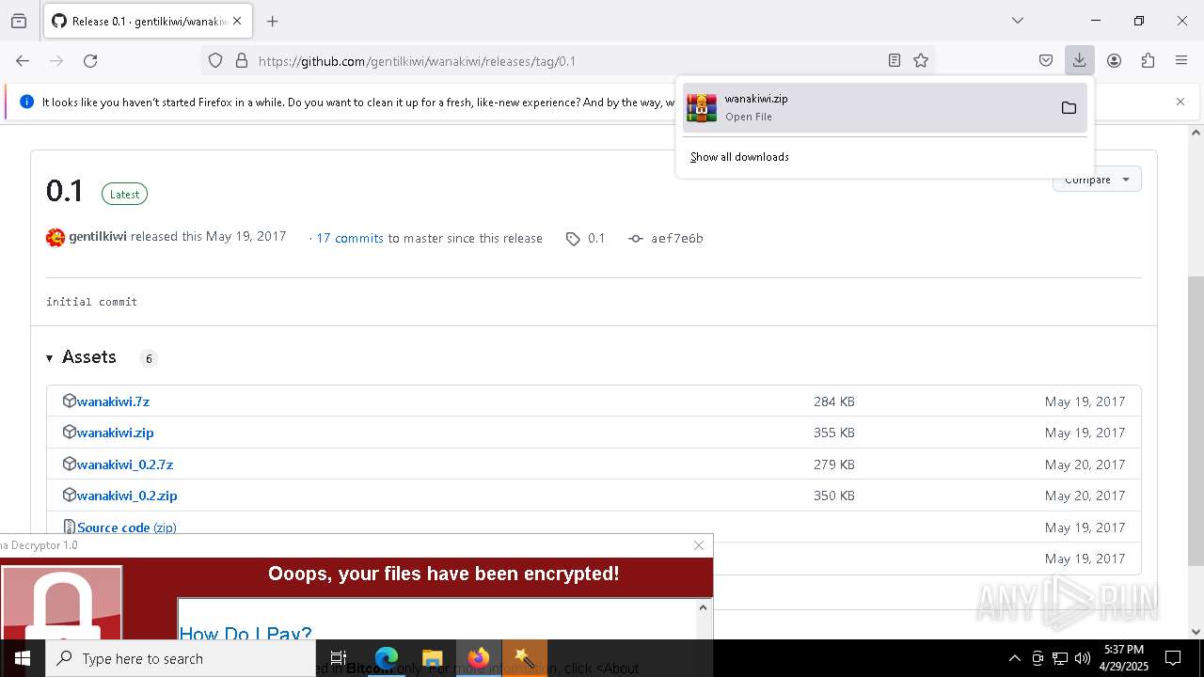Image resolution: width=1204 pixels, height=677 pixels.
Task: Collapse the Assets section
Action: point(81,357)
